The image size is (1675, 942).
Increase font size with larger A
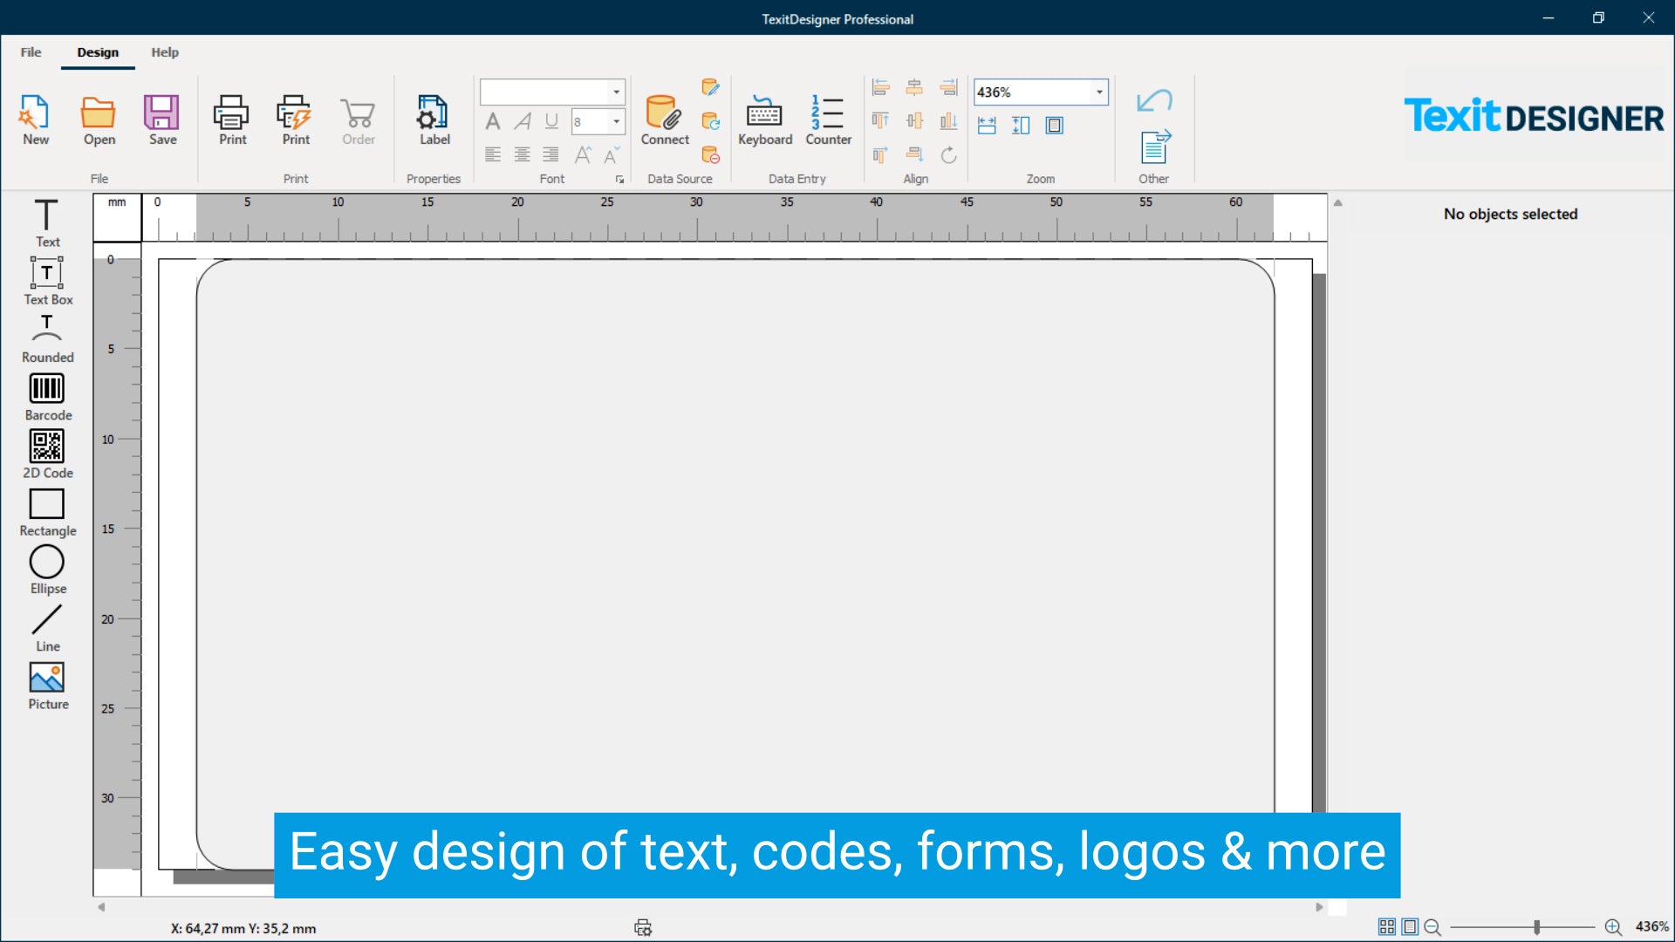[583, 154]
